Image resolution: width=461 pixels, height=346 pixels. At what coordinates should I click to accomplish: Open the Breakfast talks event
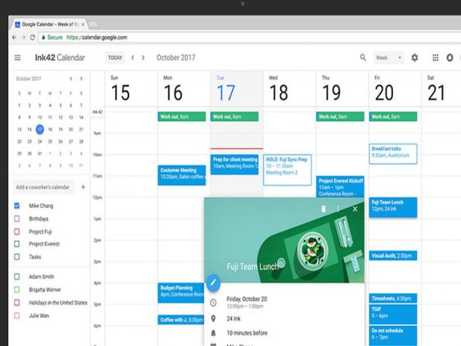pyautogui.click(x=393, y=153)
